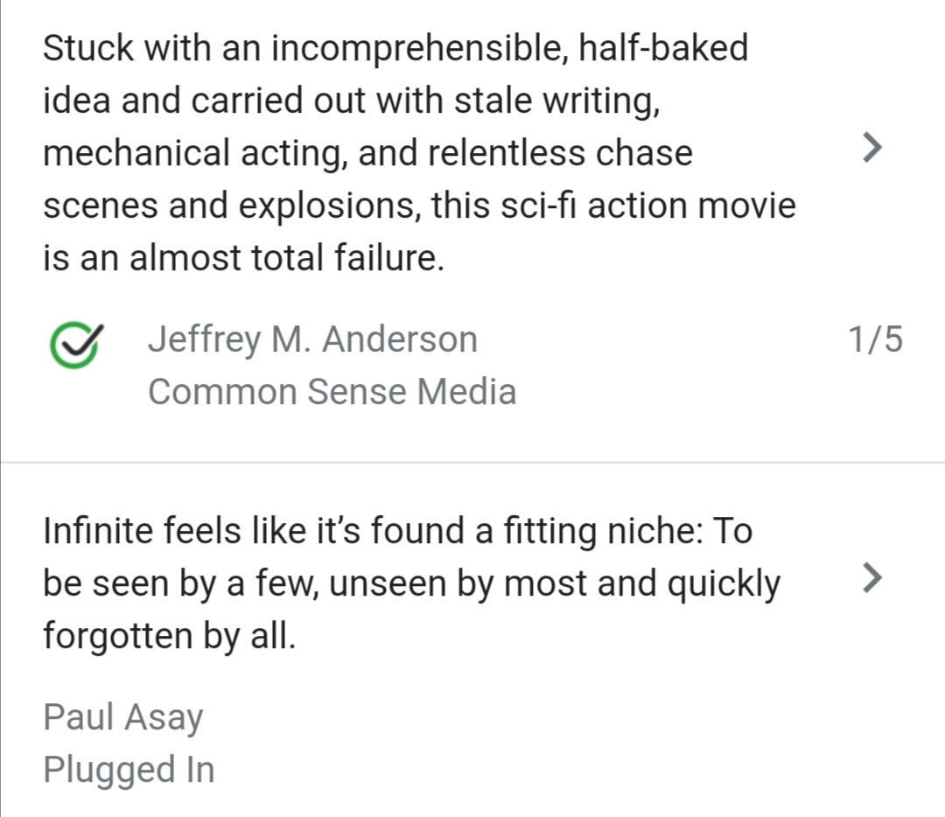Open Jeffrey M. Anderson's reviewer name

[312, 339]
